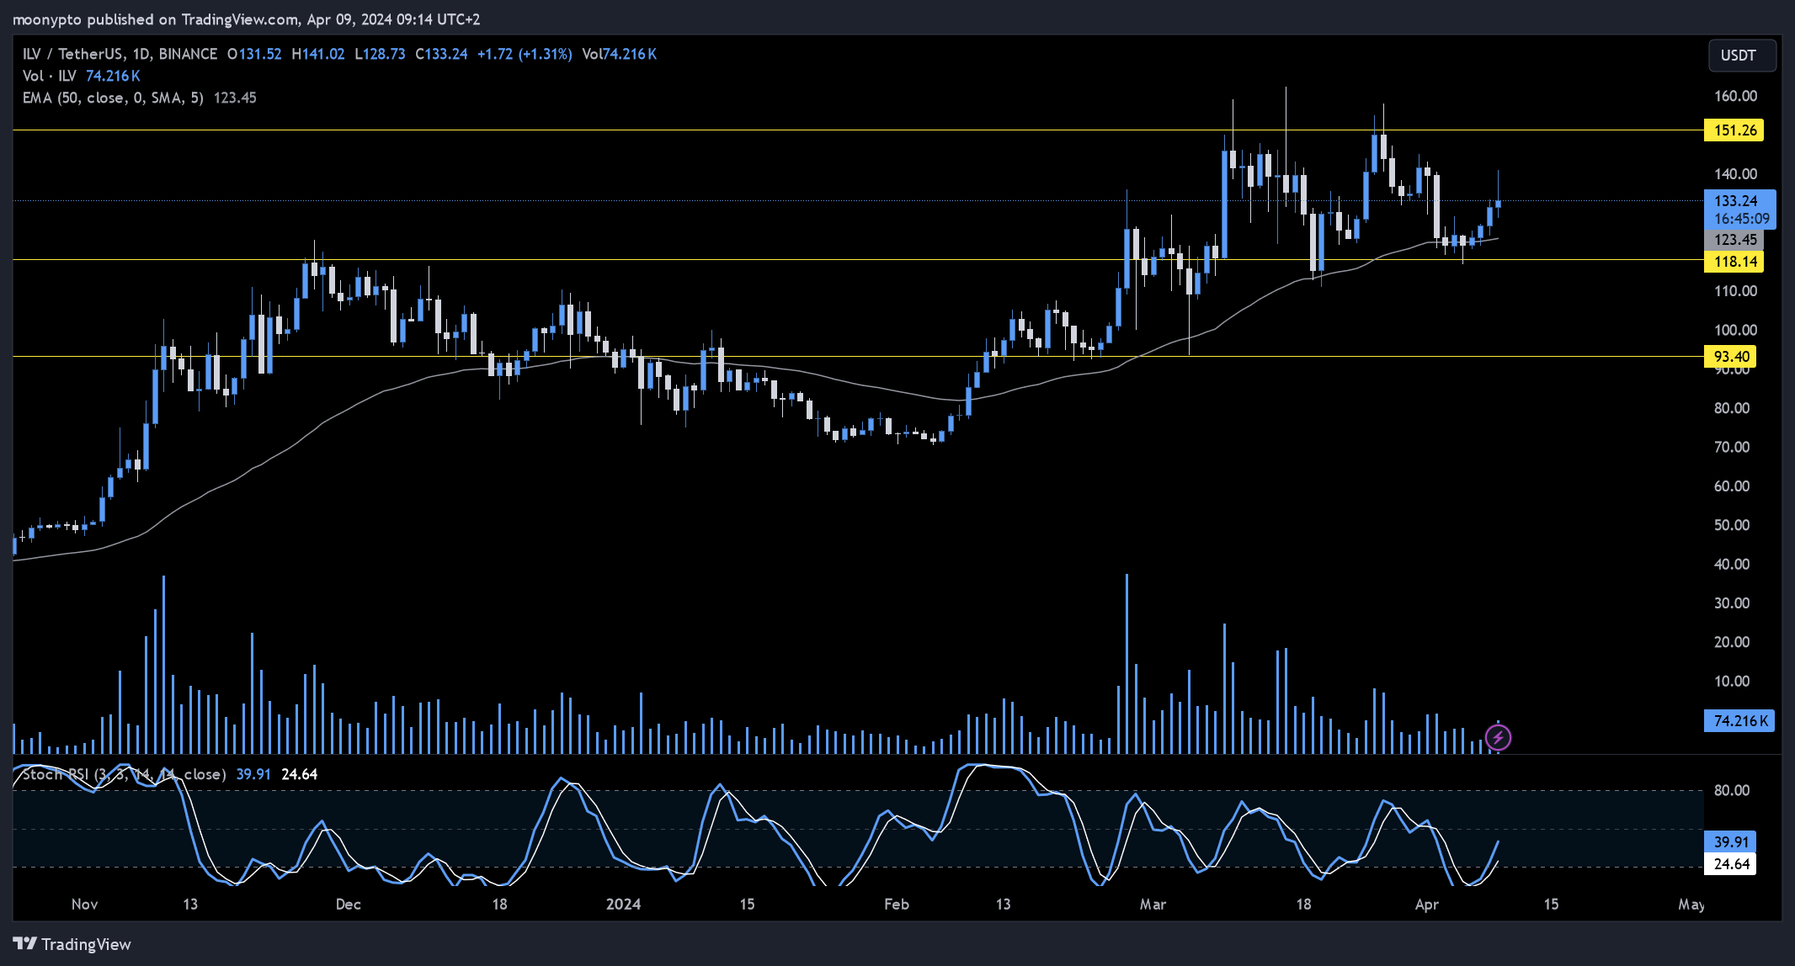Image resolution: width=1795 pixels, height=966 pixels.
Task: Click the white 24.64 Stoch RSI axis label
Action: tap(1731, 864)
